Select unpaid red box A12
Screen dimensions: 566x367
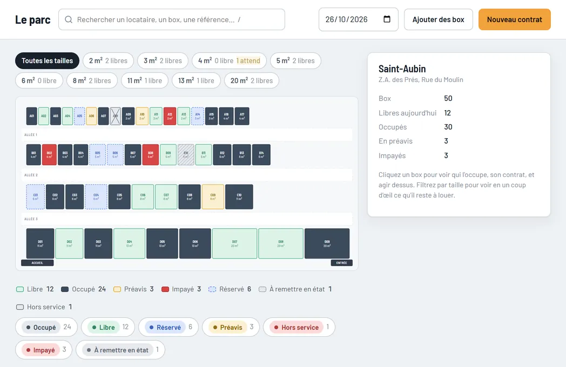[x=170, y=116]
